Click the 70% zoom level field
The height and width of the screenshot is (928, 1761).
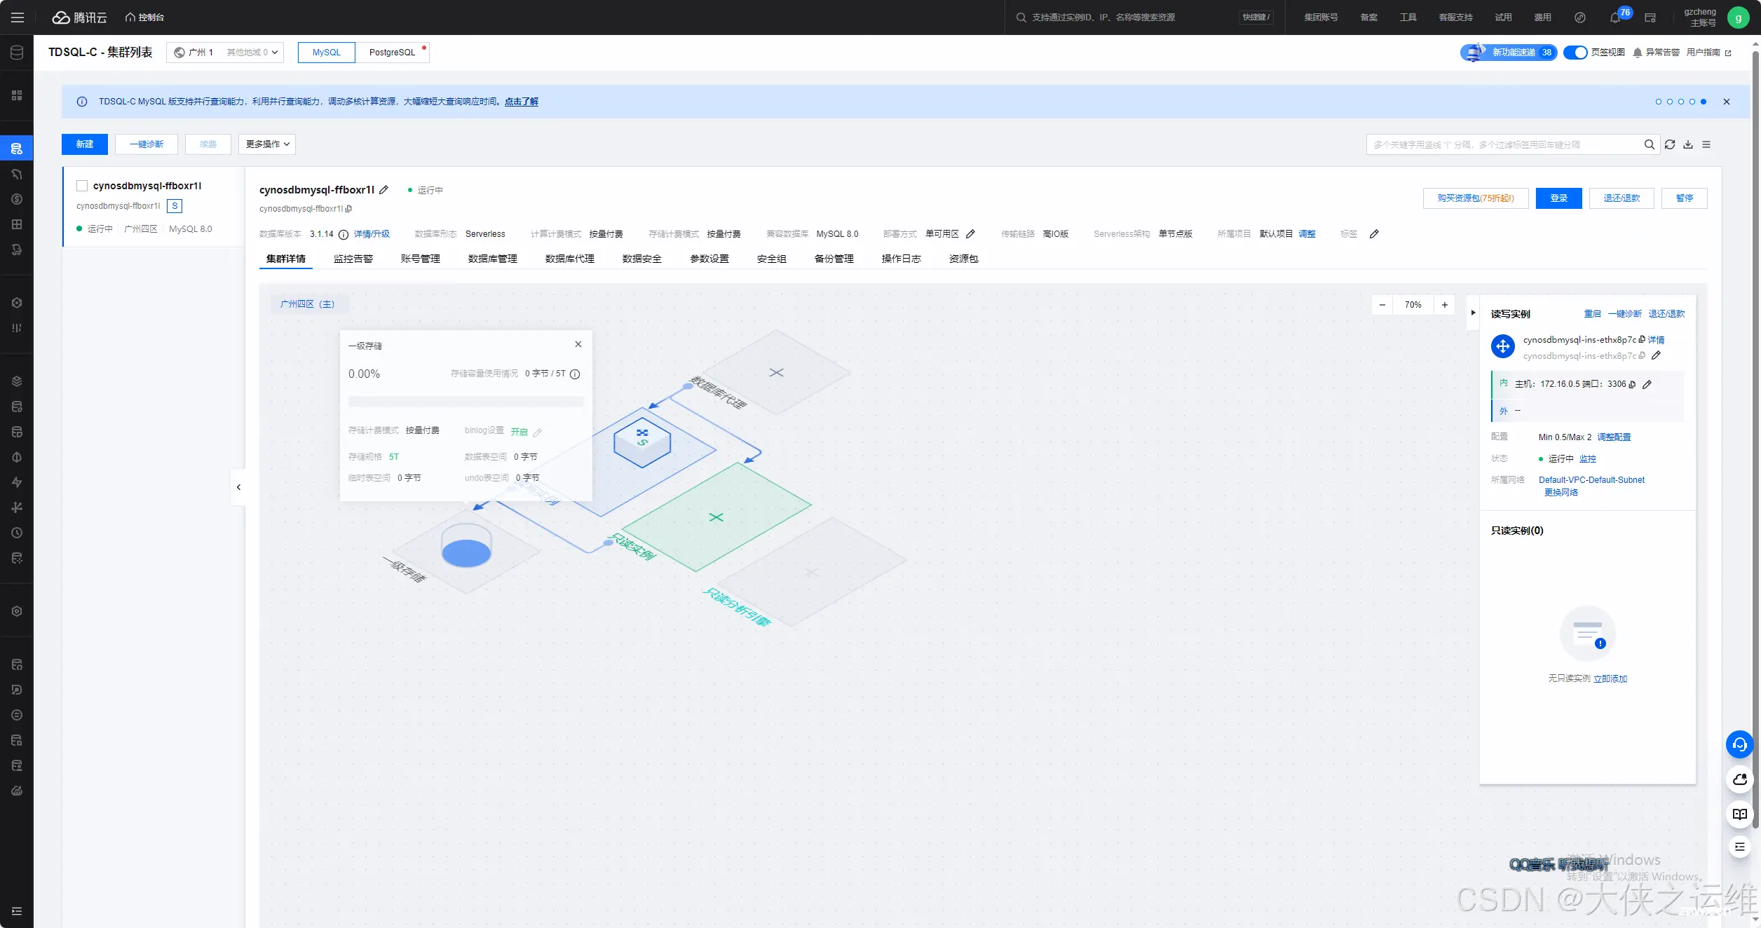point(1413,305)
